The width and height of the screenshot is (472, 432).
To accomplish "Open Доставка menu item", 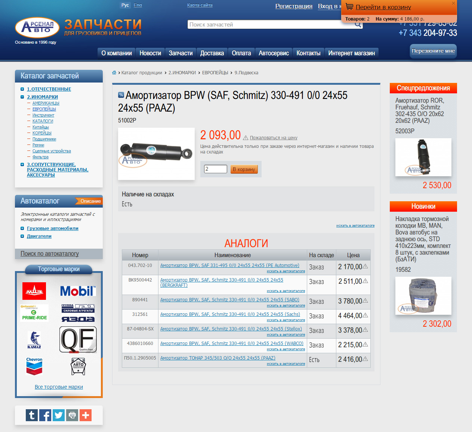I will point(212,53).
